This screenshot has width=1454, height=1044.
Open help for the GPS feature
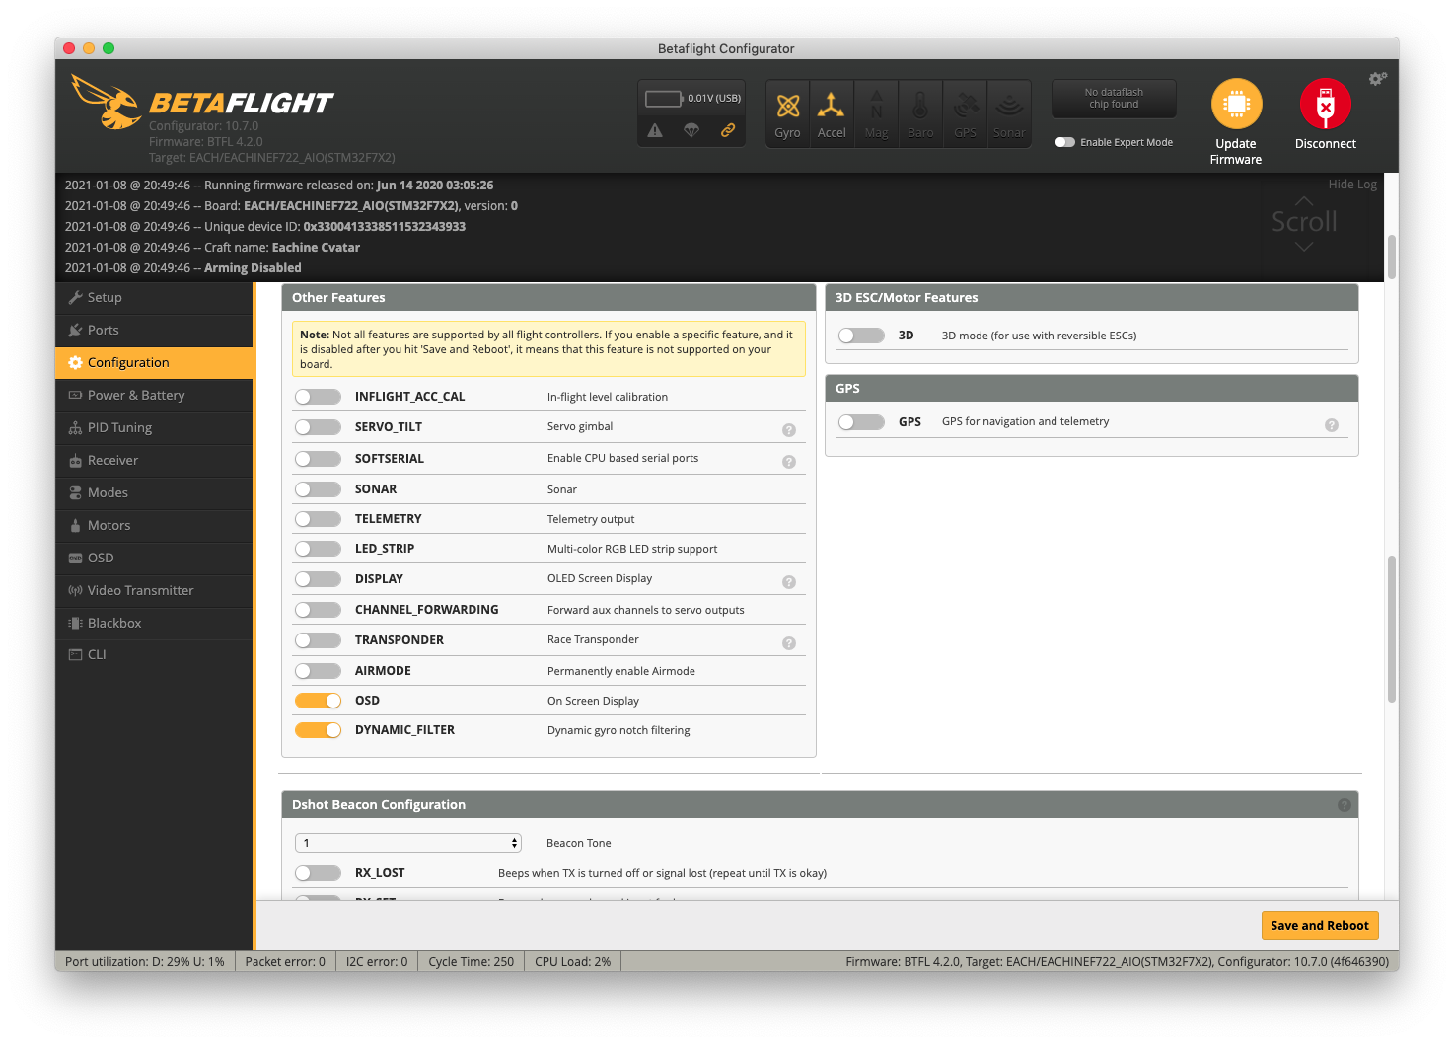coord(1332,425)
